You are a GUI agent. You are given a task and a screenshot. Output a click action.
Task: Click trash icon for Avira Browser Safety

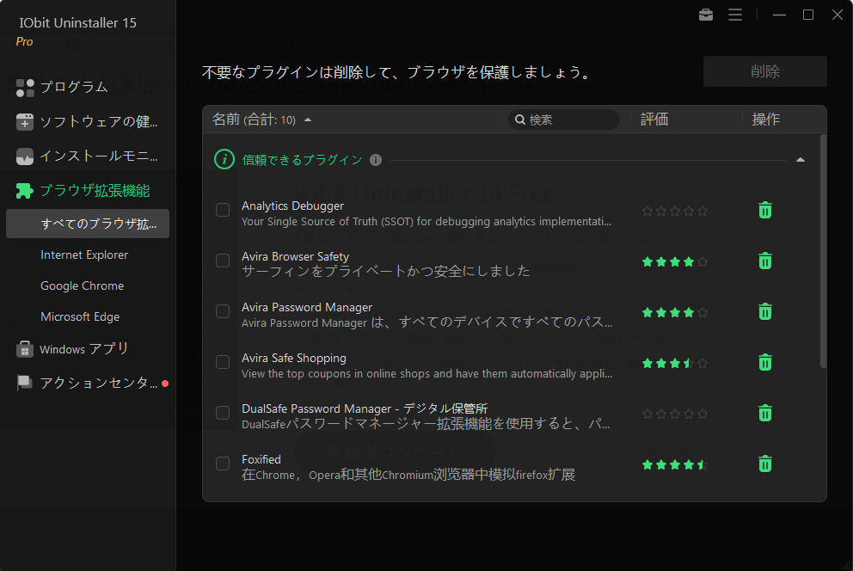[x=765, y=261]
